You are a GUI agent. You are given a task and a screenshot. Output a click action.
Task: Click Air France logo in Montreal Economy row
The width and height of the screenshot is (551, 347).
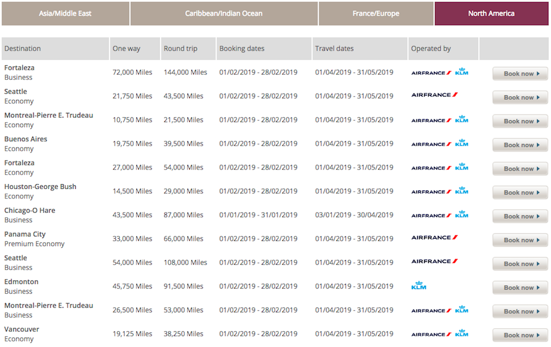(x=431, y=120)
